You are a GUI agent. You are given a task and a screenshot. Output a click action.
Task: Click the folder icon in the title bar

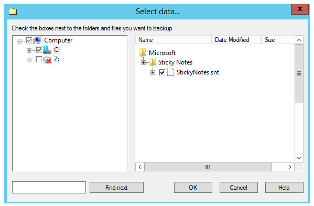(x=13, y=11)
